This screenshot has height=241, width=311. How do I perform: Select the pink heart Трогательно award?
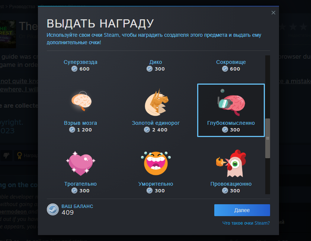80,163
